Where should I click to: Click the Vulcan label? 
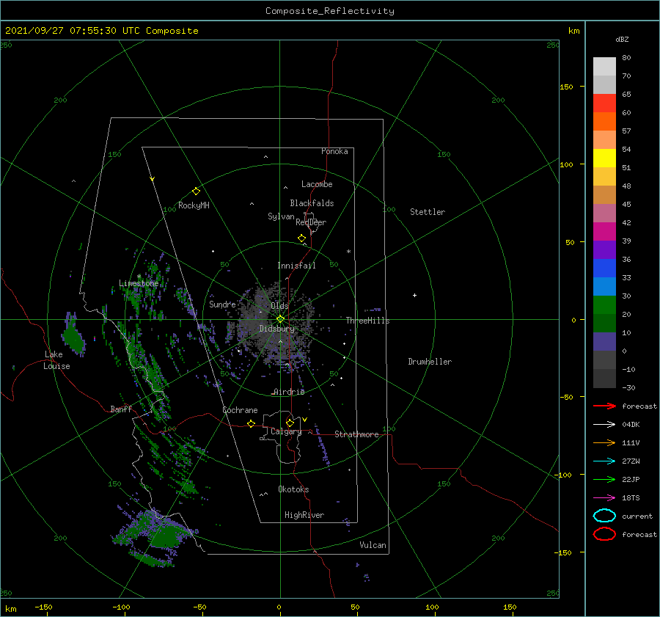coord(373,545)
